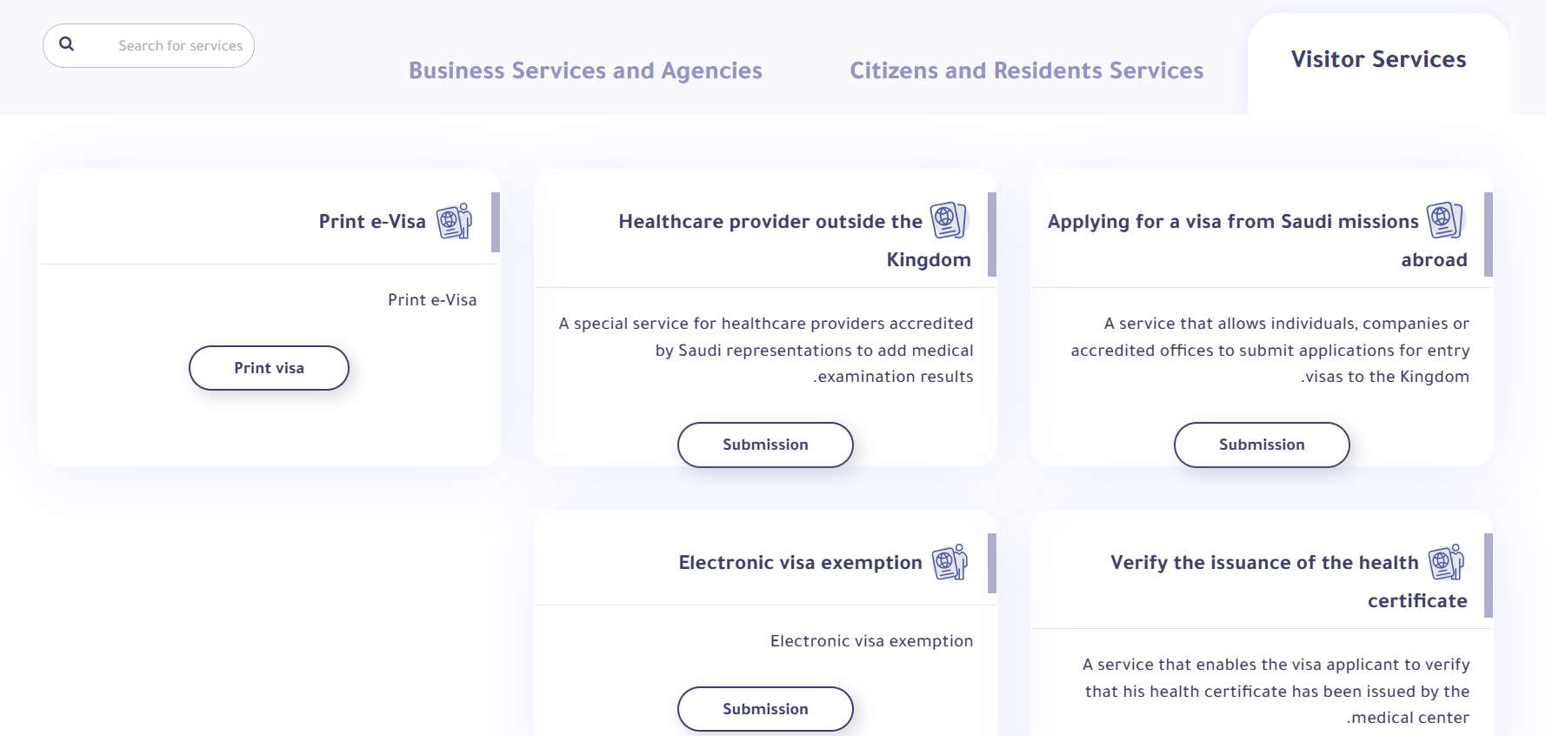Click the health certificate card passport icon
1546x736 pixels.
coord(1446,562)
